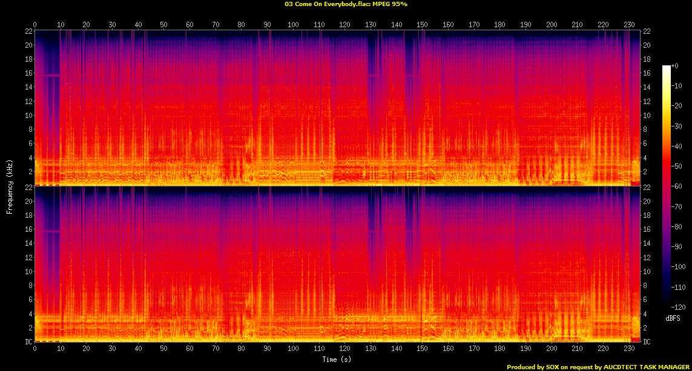The height and width of the screenshot is (371, 692).
Task: Click the 200 mark on the bottom time axis
Action: (x=552, y=349)
